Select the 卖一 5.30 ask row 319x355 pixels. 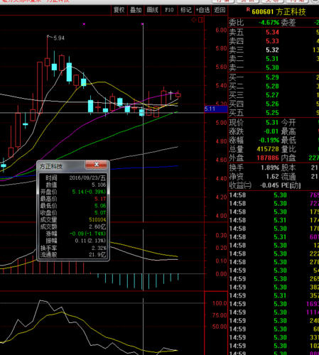pos(274,67)
